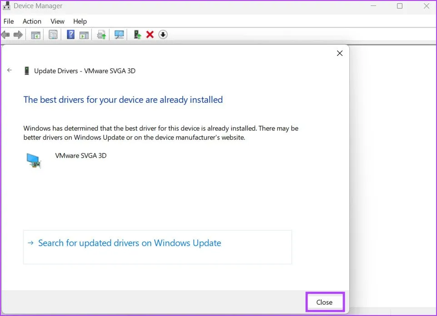Open the View menu

click(x=57, y=21)
